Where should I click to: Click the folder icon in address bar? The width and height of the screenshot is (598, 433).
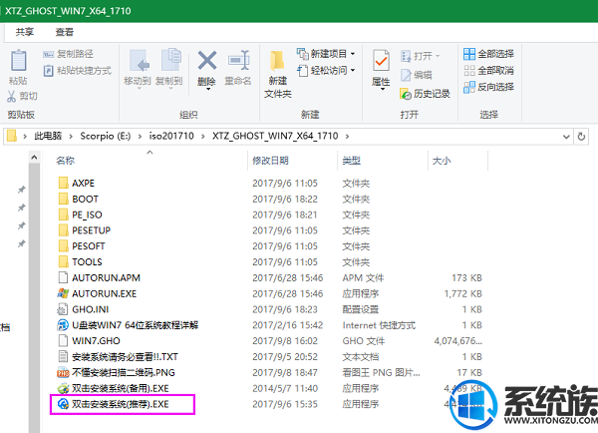[12, 136]
